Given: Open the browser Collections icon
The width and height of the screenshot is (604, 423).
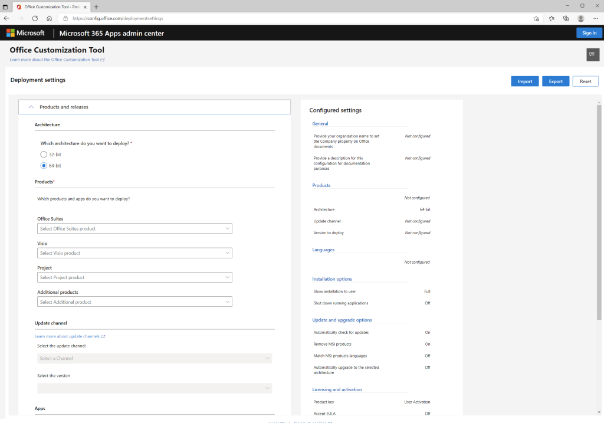Looking at the screenshot, I should (566, 18).
